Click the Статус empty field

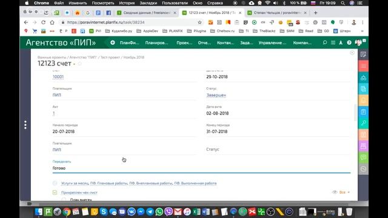278,150
